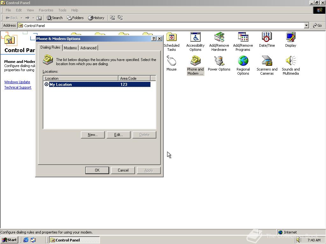Open the Windows Update link
Viewport: 326px width, 244px height.
(17, 82)
